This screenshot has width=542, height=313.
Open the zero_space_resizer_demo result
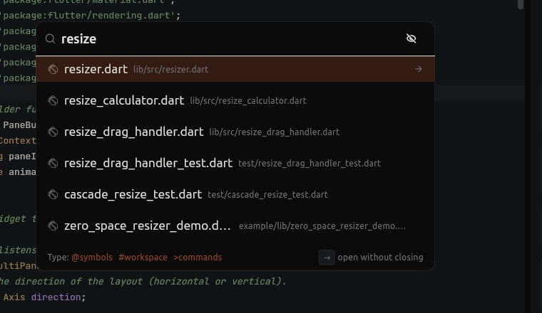click(x=235, y=226)
